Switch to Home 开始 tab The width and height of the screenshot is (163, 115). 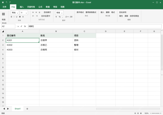tap(13, 7)
